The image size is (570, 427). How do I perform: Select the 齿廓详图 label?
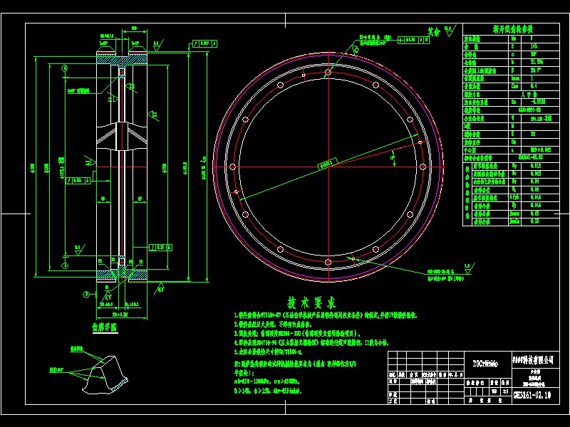point(104,327)
